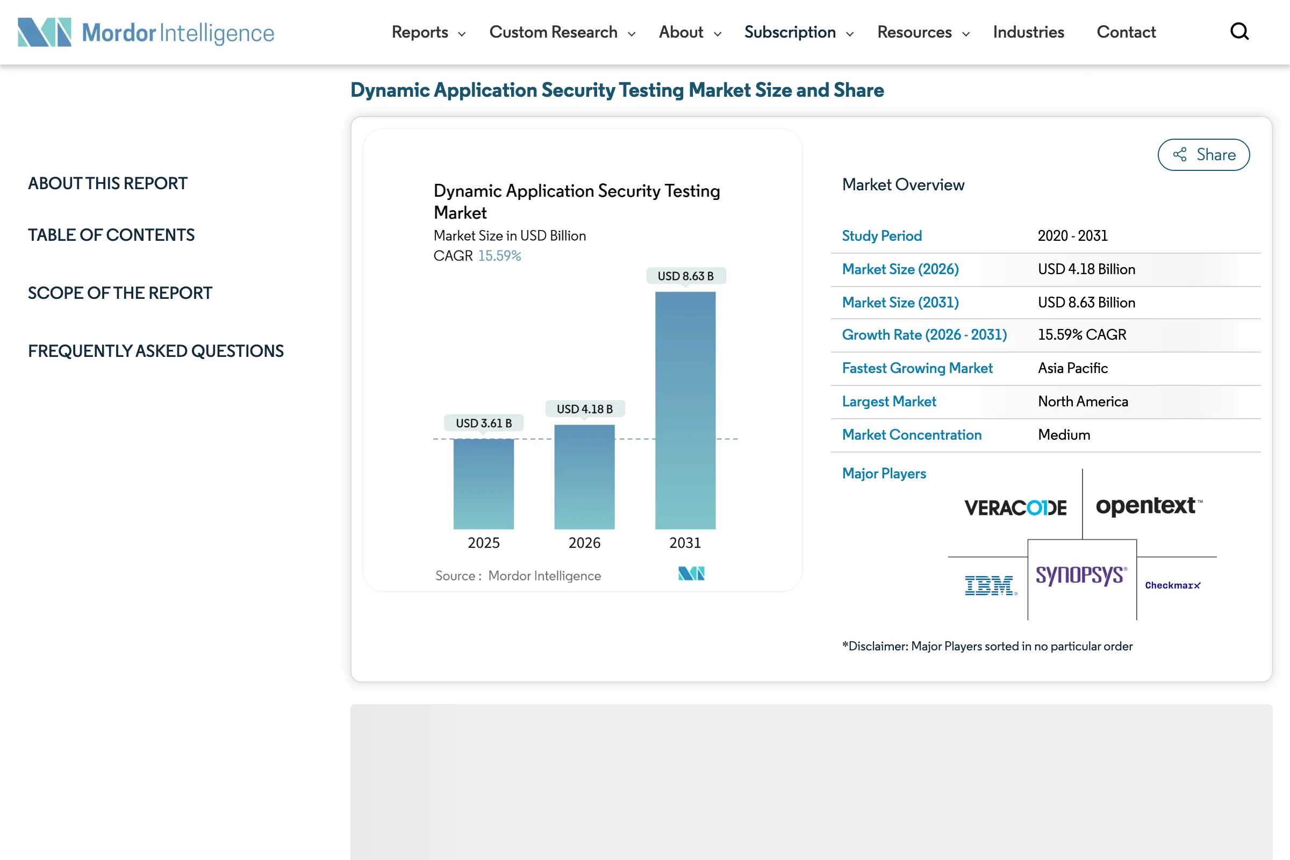Select the Checkmarx logo
The image size is (1290, 860).
[1173, 585]
